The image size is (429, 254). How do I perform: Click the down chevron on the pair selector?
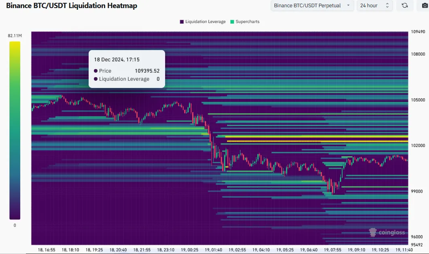349,5
